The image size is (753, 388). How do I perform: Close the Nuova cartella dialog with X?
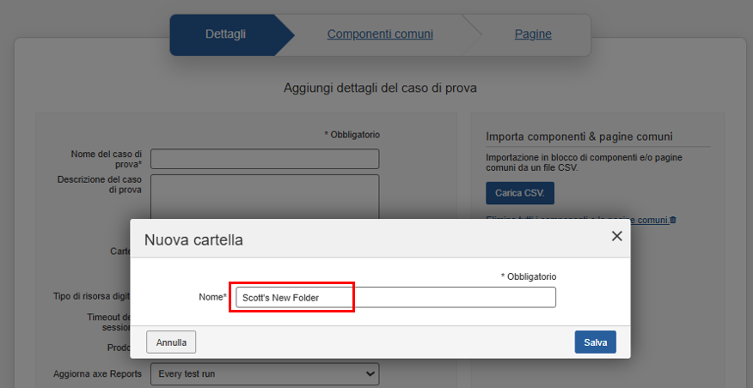pos(616,236)
